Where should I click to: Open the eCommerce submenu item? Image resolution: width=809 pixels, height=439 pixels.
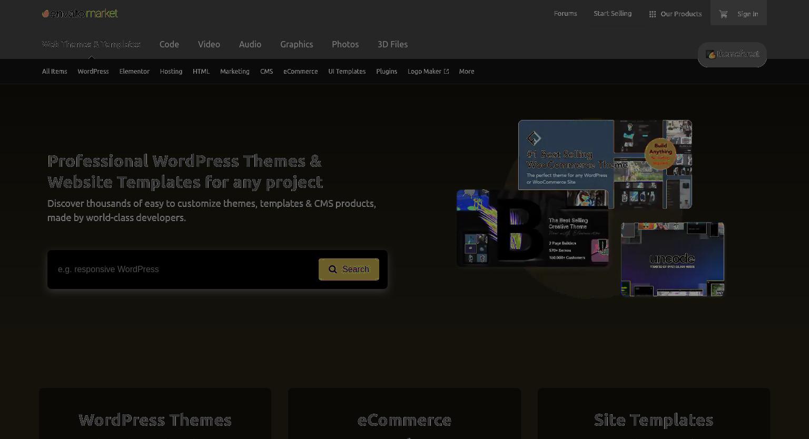(x=301, y=72)
